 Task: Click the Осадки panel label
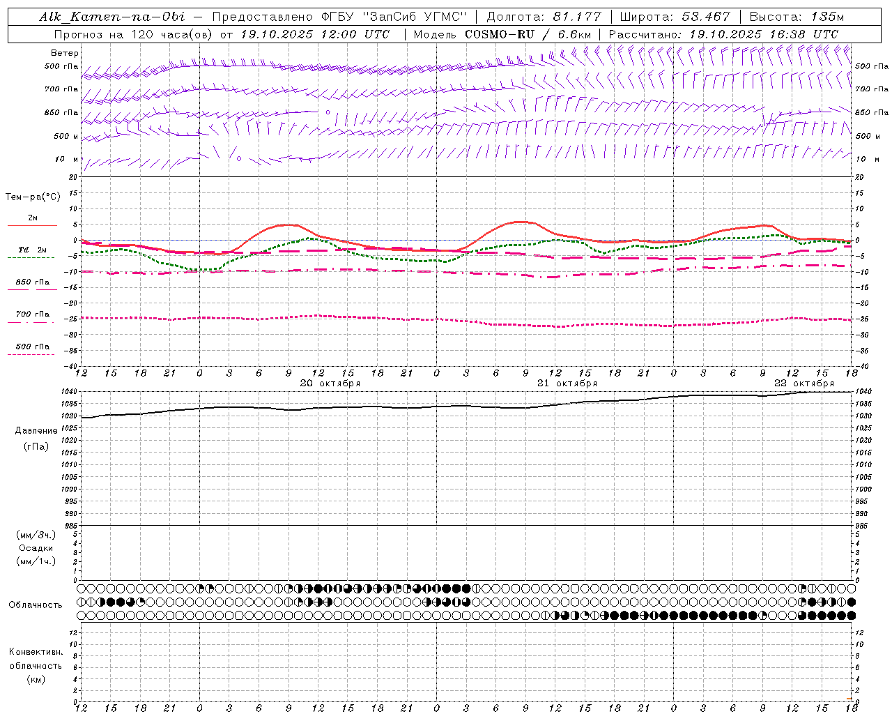click(x=36, y=548)
